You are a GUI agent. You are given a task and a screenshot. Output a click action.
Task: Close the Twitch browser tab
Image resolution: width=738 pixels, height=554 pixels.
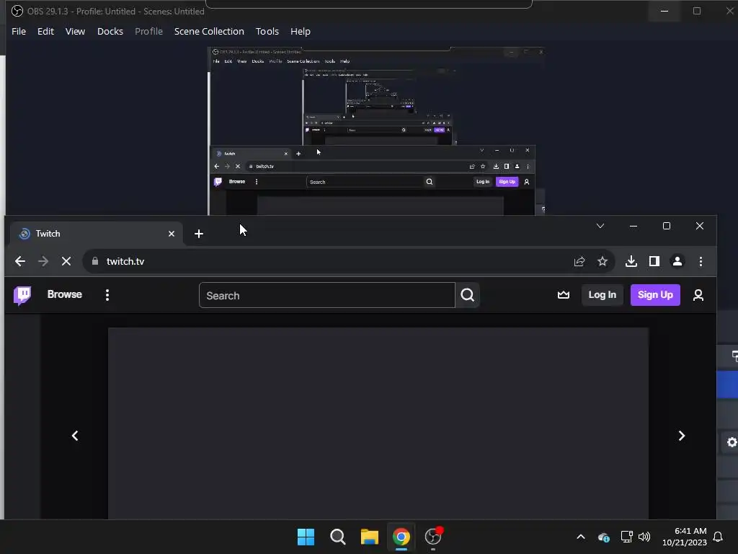pos(172,234)
